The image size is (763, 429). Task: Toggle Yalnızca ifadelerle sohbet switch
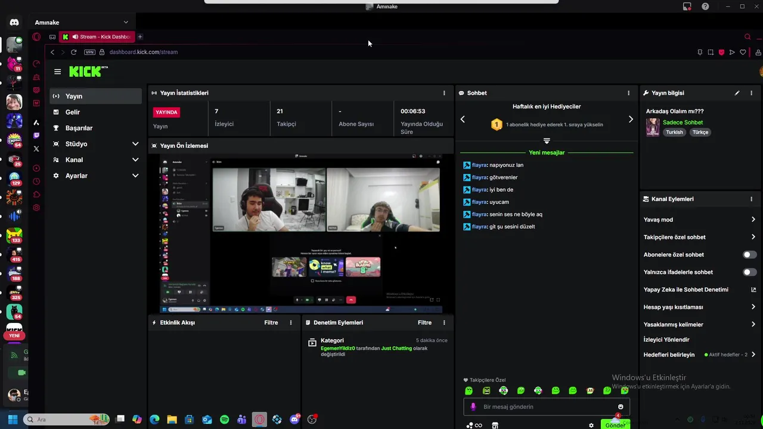749,272
